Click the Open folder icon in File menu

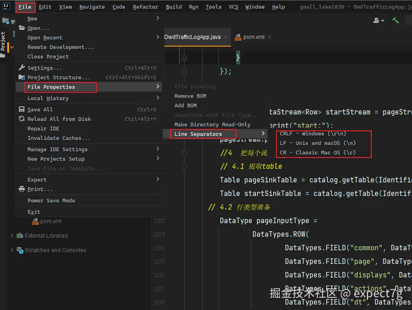click(22, 28)
